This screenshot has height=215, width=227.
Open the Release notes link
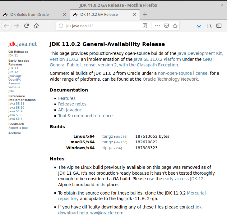[x=72, y=104]
